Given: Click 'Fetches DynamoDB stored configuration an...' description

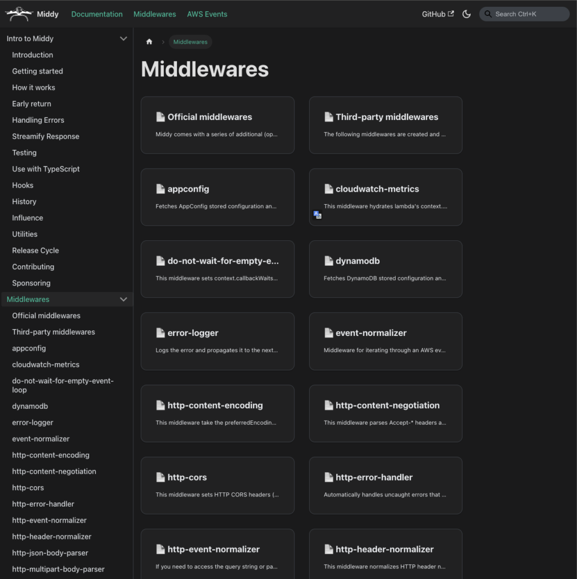Looking at the screenshot, I should pos(385,278).
